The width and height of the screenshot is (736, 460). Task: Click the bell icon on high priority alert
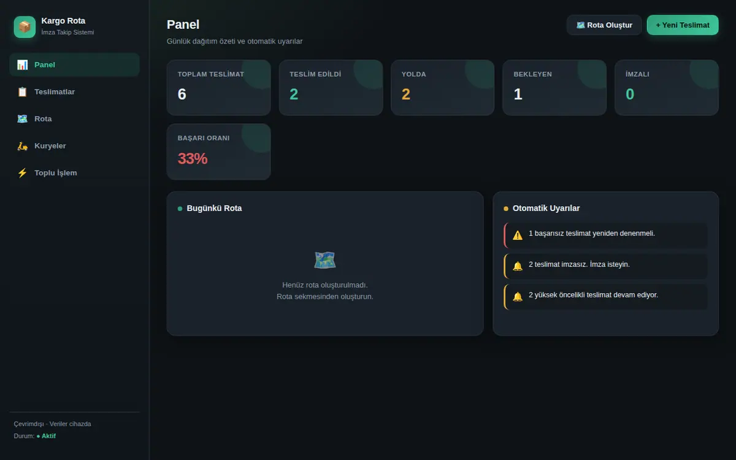coord(518,297)
